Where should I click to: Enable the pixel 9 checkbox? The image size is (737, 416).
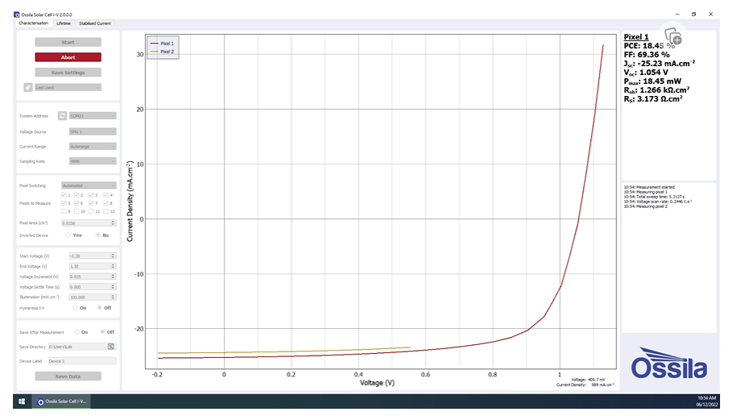click(64, 211)
